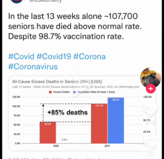Tap the red plus follow button
Viewport: 164px width, 159px height.
pos(151,89)
